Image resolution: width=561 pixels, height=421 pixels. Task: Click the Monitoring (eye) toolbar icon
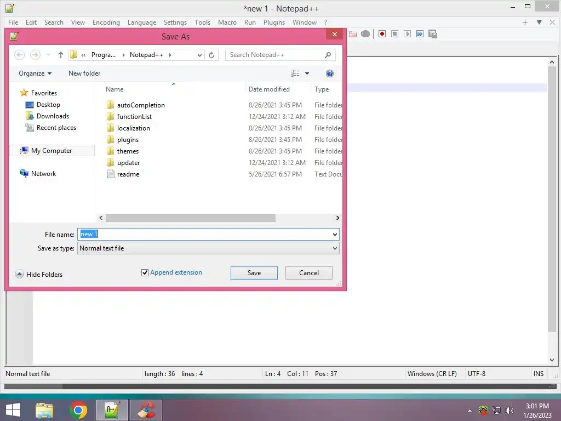click(x=365, y=34)
